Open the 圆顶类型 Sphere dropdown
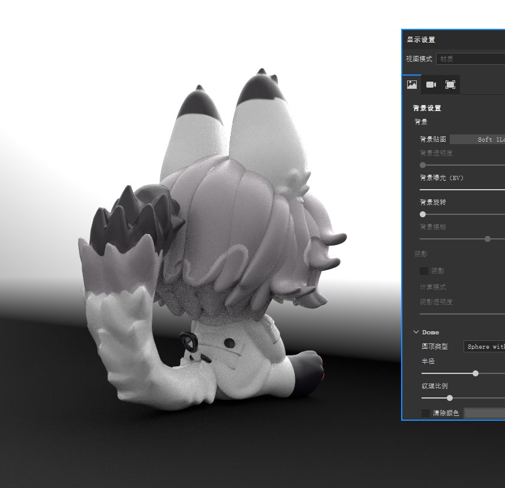This screenshot has height=488, width=505. click(485, 347)
